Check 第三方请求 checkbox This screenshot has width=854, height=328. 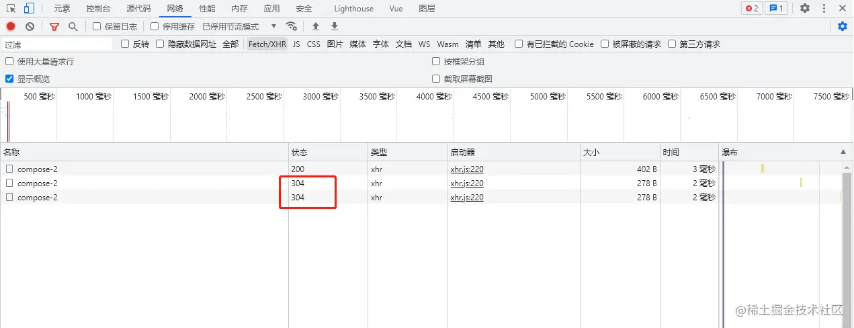672,44
